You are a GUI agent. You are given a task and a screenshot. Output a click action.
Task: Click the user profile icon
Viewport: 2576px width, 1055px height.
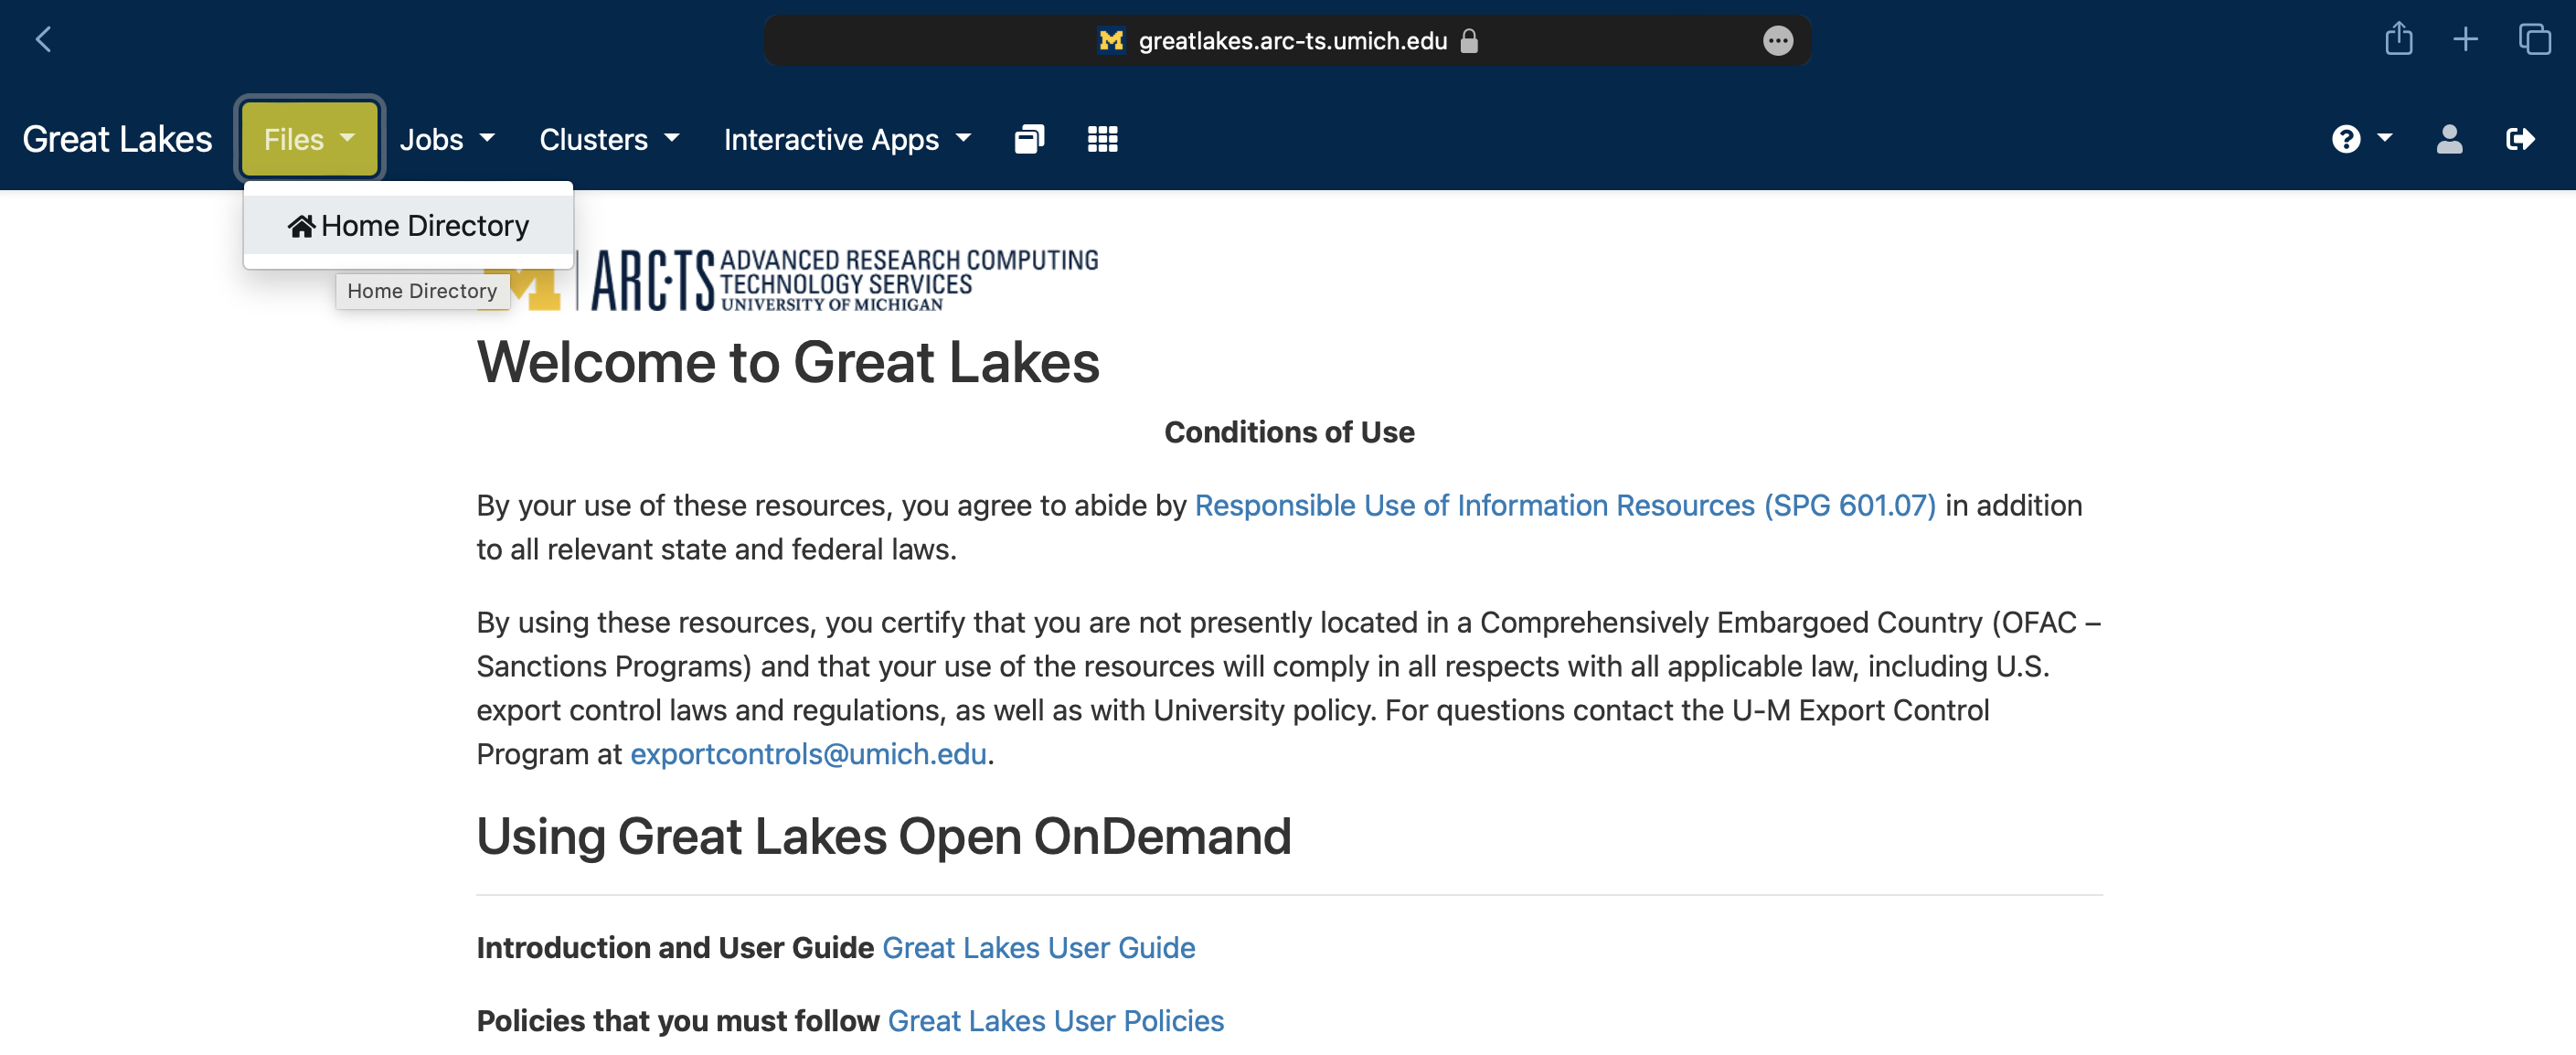click(2448, 139)
